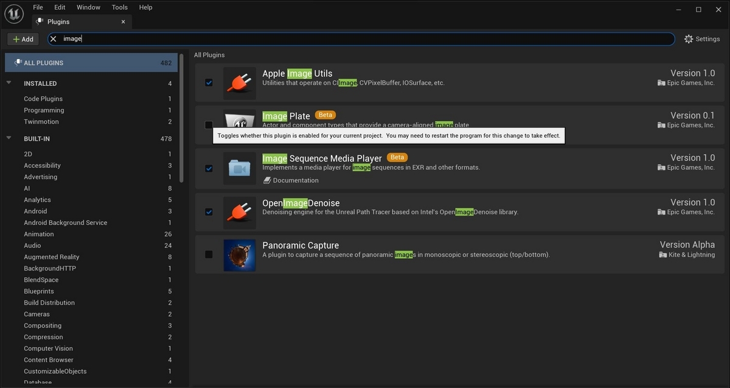Open Settings gear in Plugins toolbar

pos(689,39)
